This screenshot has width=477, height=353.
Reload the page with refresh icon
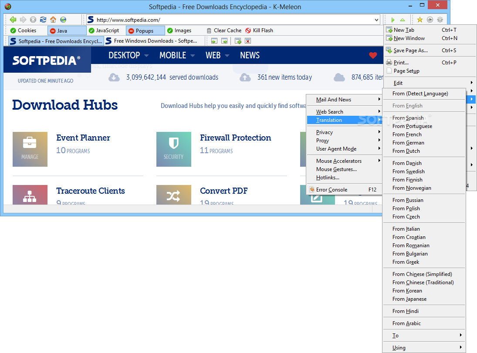tap(43, 20)
